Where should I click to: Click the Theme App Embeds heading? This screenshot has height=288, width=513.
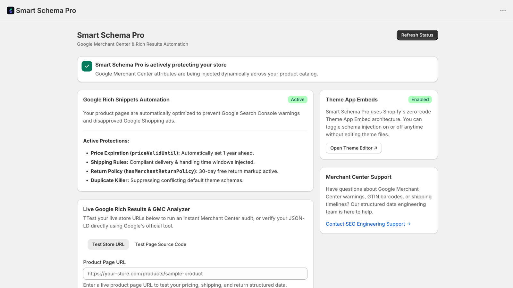click(352, 100)
